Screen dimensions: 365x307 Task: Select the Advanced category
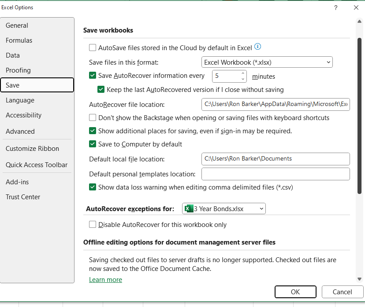(20, 132)
